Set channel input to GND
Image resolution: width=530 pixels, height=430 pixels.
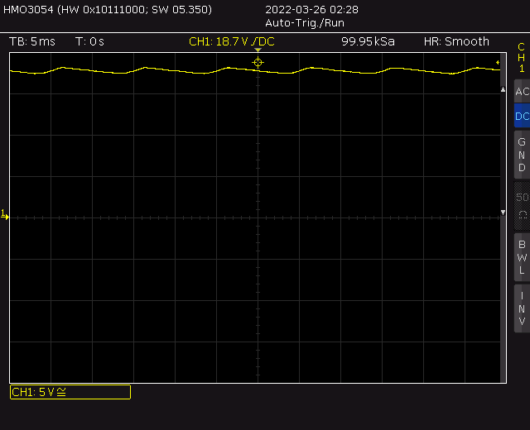(521, 155)
